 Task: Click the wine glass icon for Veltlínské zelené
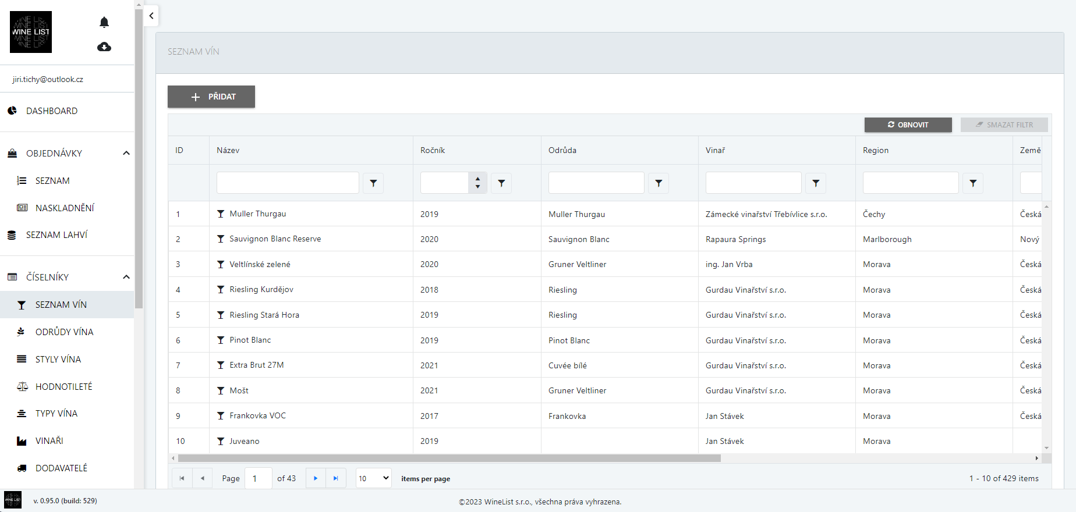[x=221, y=264]
